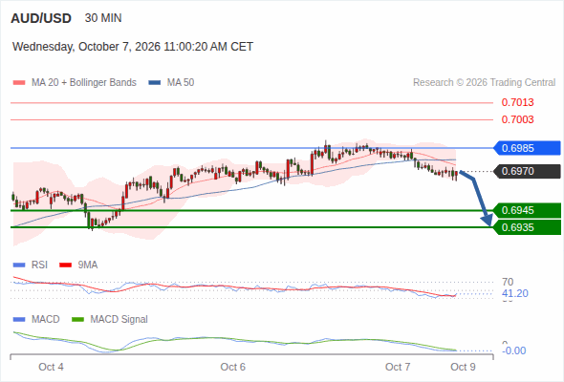564x382 pixels.
Task: Click the RSI value 41.20
Action: click(x=515, y=293)
